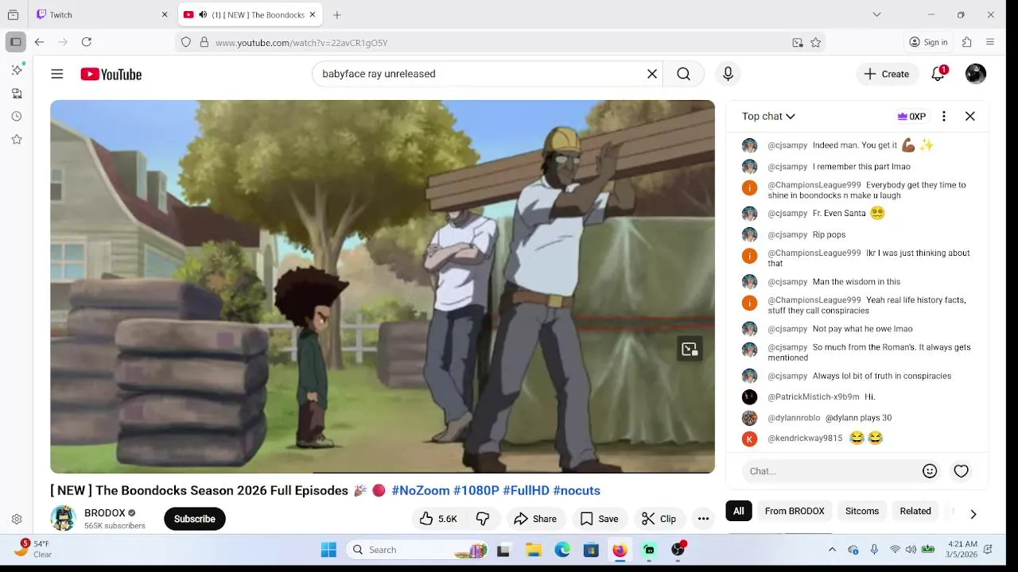Show next filter chips arrow

(973, 514)
